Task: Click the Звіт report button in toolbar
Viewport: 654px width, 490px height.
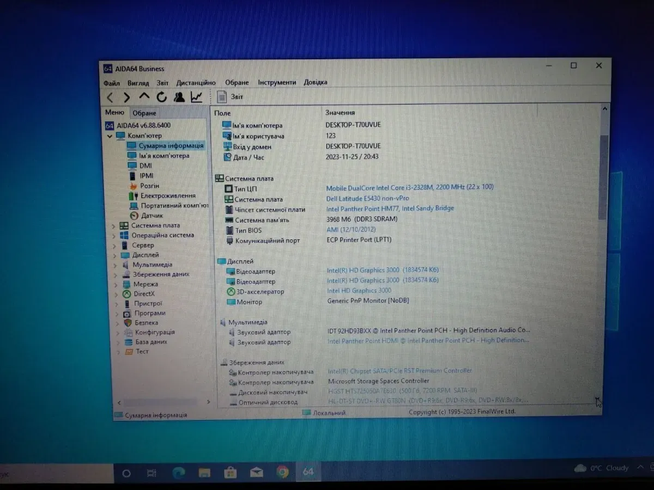Action: pos(231,97)
